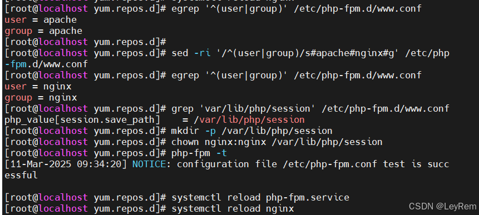Click the final systemctl reload nginx command
This screenshot has width=479, height=215.
click(233, 209)
